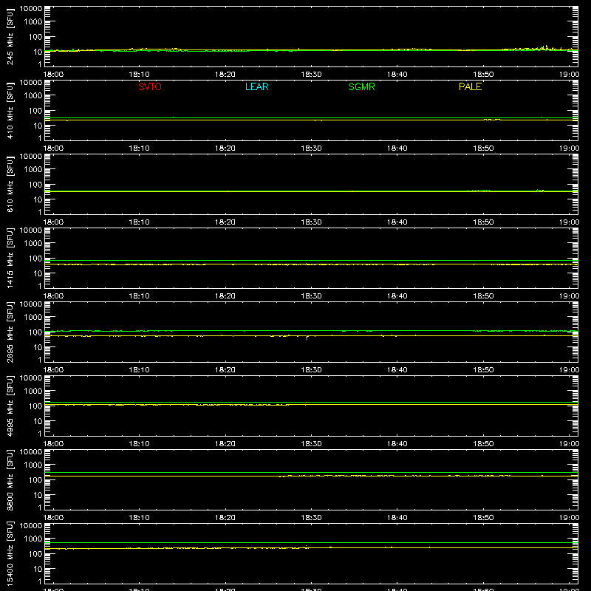Click the 10 y-tick of 1415 MHz plot
Image resolution: width=591 pixels, height=591 pixels.
point(38,273)
